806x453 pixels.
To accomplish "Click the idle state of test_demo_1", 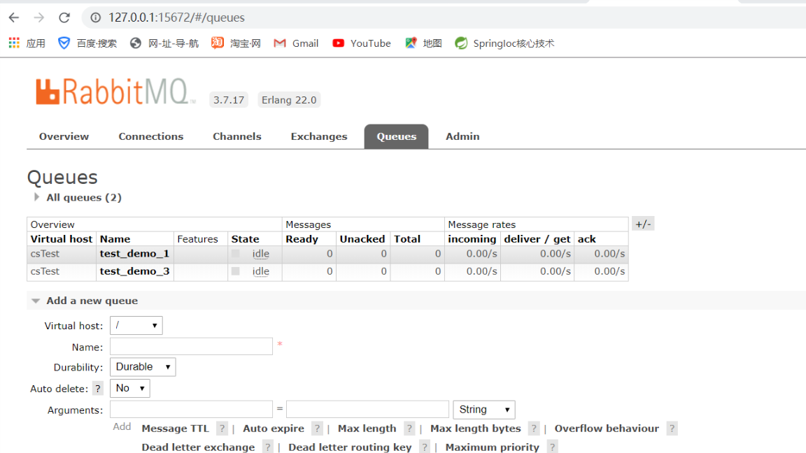I will point(260,254).
